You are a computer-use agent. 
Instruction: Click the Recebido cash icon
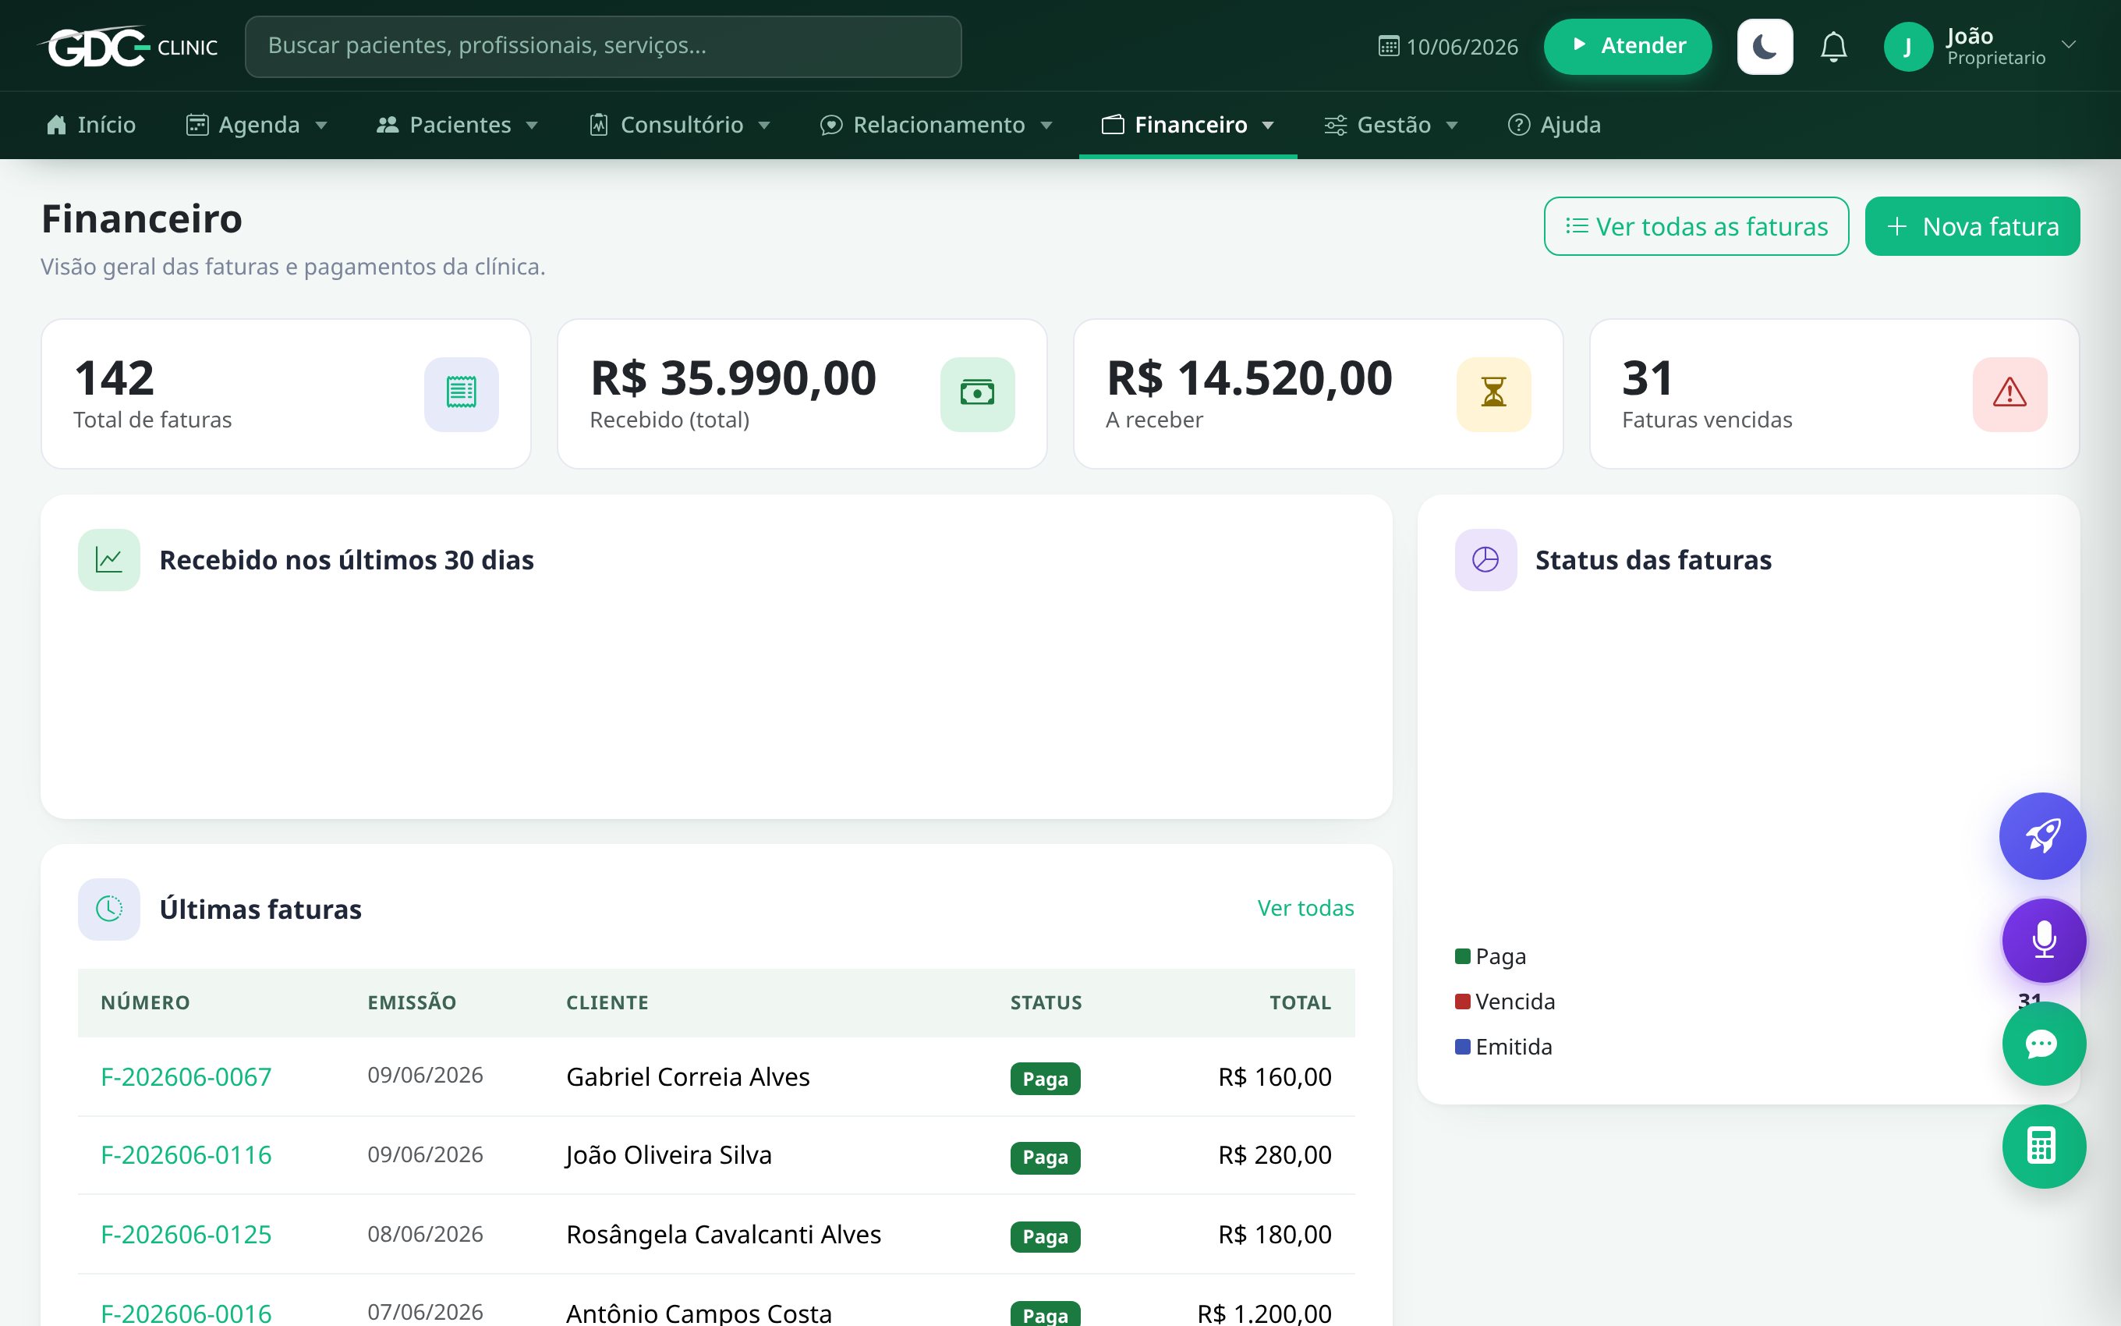pos(977,394)
